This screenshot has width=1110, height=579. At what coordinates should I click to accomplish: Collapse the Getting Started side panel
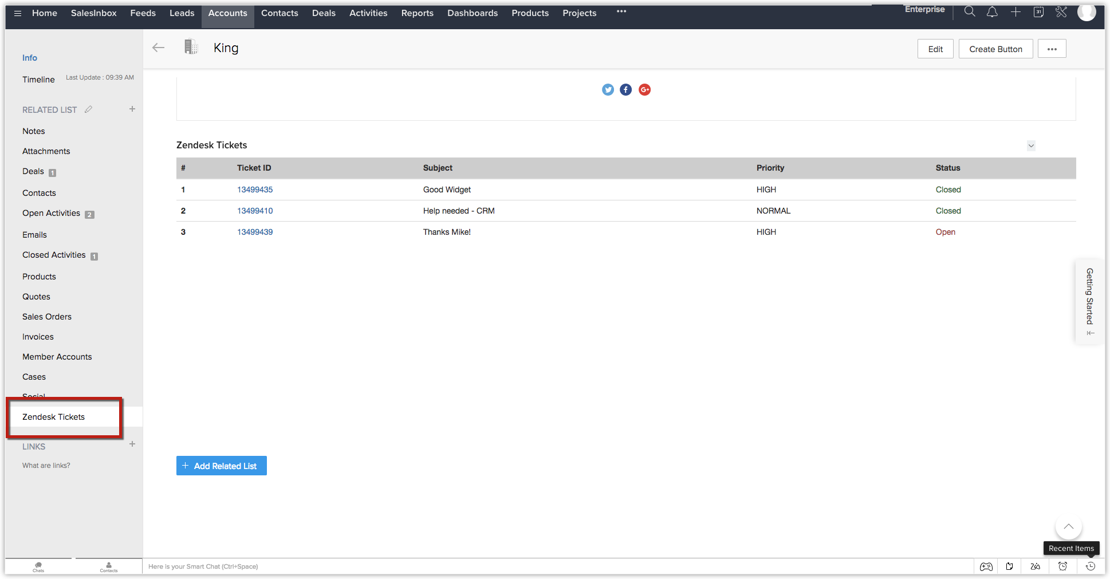click(x=1090, y=333)
